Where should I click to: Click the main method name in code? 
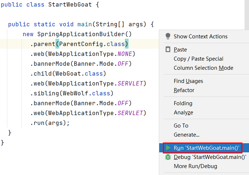pyautogui.click(x=84, y=24)
